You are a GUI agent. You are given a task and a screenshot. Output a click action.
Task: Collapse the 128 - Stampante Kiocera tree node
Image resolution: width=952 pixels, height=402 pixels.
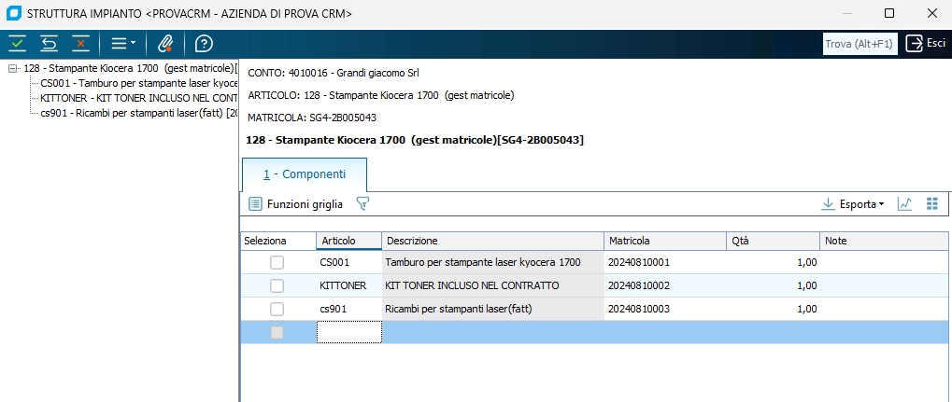(x=13, y=68)
